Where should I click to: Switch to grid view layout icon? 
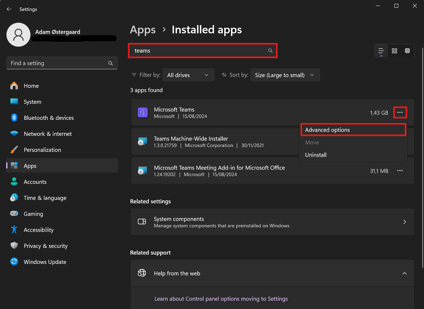point(394,51)
